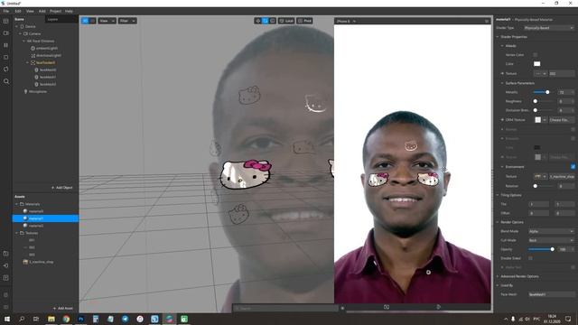Click the first Tile value field

pos(539,204)
